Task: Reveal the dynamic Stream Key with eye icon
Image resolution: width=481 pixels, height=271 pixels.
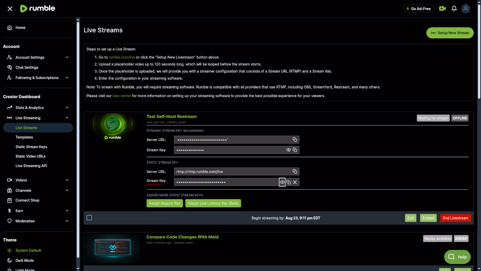Action: tap(289, 150)
